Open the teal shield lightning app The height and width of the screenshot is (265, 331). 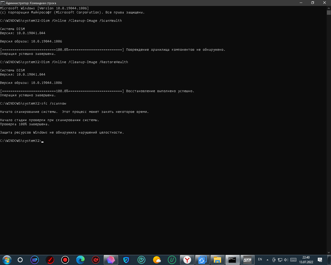pos(141,260)
